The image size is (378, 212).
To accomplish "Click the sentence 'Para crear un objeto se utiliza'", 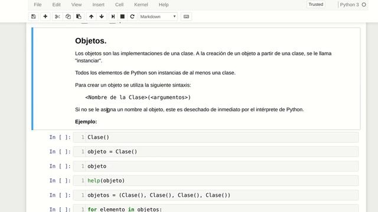I will pos(133,85).
